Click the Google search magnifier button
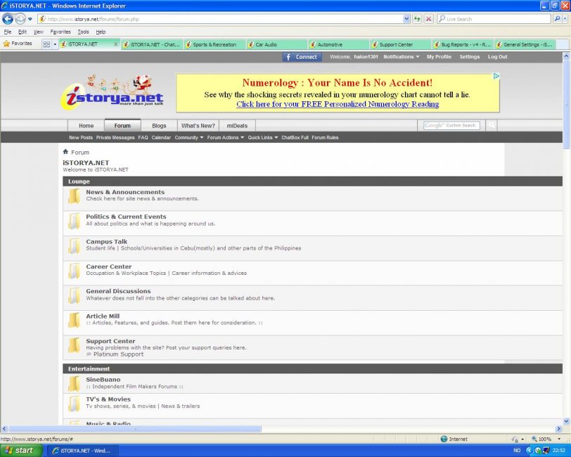571x457 pixels. [491, 126]
